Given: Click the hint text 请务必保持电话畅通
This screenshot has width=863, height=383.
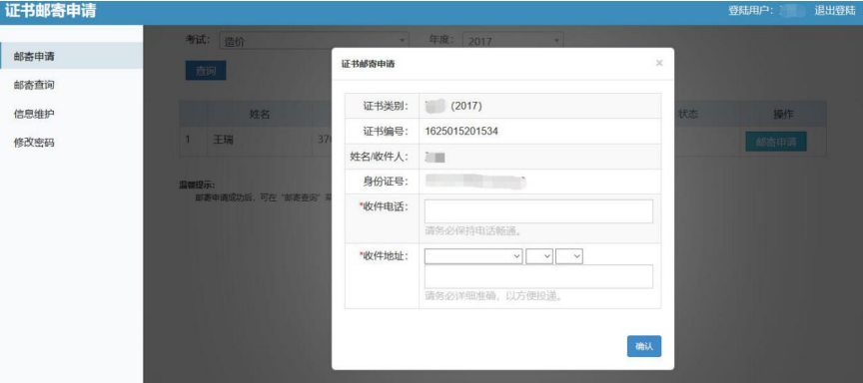Looking at the screenshot, I should (x=472, y=230).
